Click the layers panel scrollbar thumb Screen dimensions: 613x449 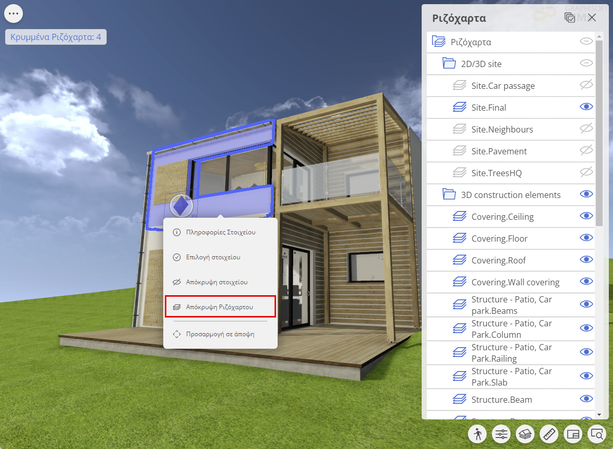599,133
